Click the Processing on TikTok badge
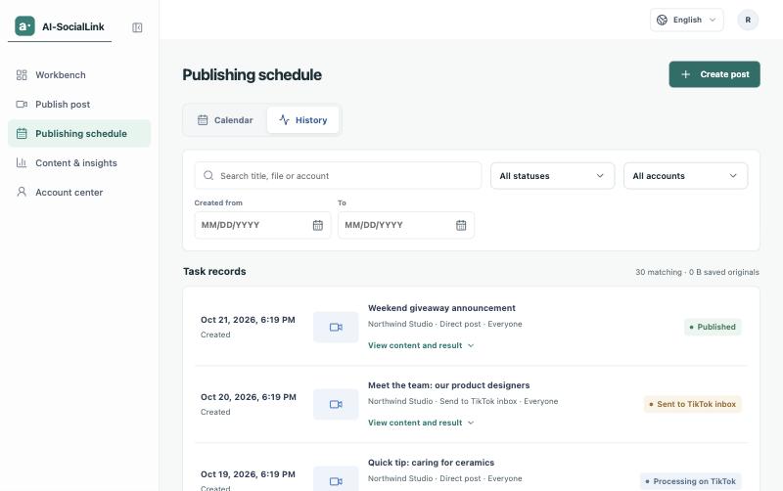Image resolution: width=783 pixels, height=491 pixels. tap(691, 481)
